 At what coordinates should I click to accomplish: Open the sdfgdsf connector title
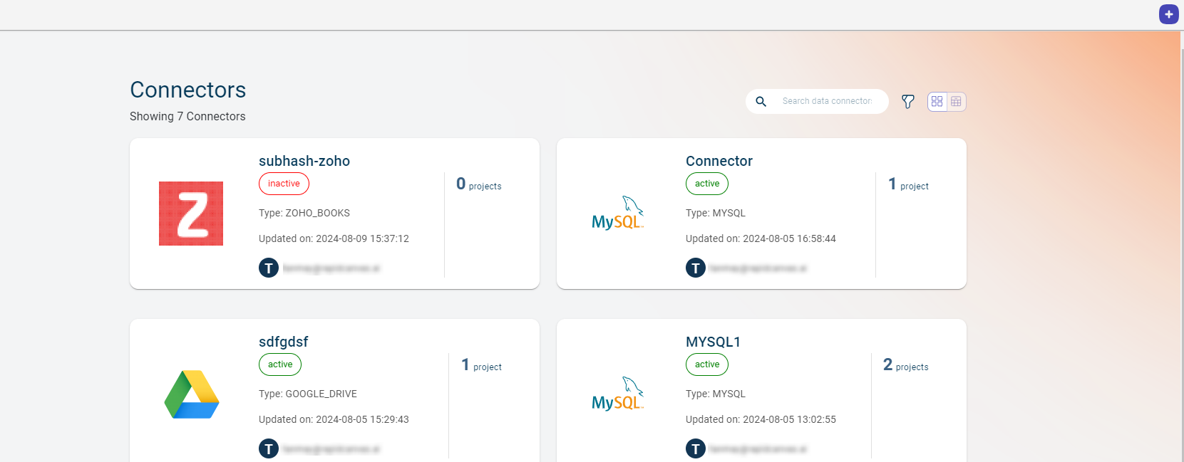(283, 342)
